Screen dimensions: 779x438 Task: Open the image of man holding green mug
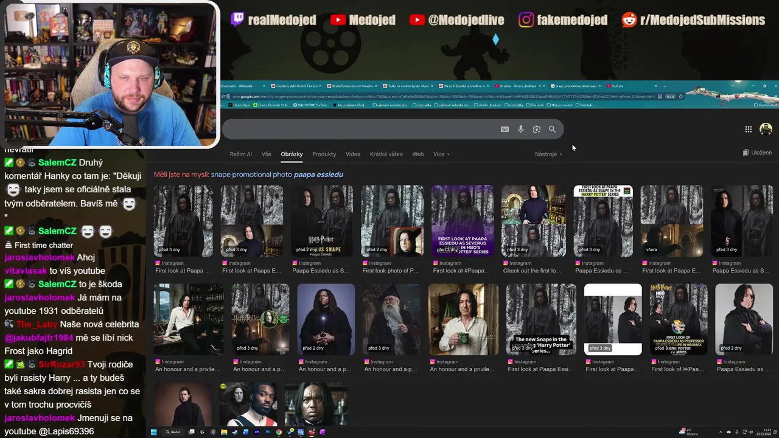point(463,319)
